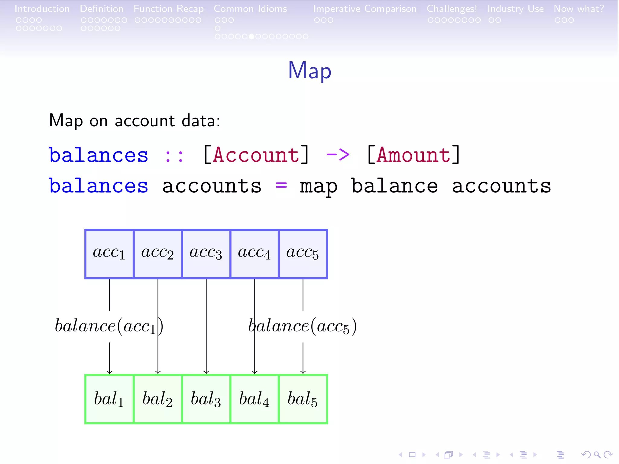The width and height of the screenshot is (619, 464).
Task: Open the Industry Use section
Action: tap(516, 9)
